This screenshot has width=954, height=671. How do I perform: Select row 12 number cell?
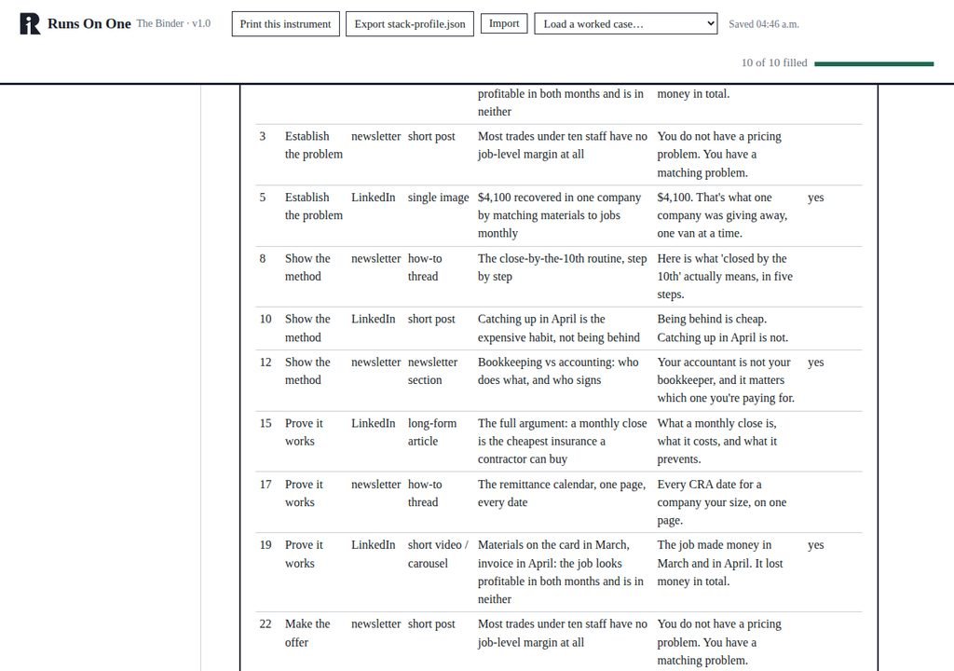pyautogui.click(x=266, y=363)
